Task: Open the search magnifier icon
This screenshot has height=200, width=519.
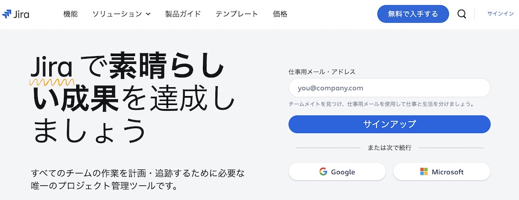Action: click(462, 14)
